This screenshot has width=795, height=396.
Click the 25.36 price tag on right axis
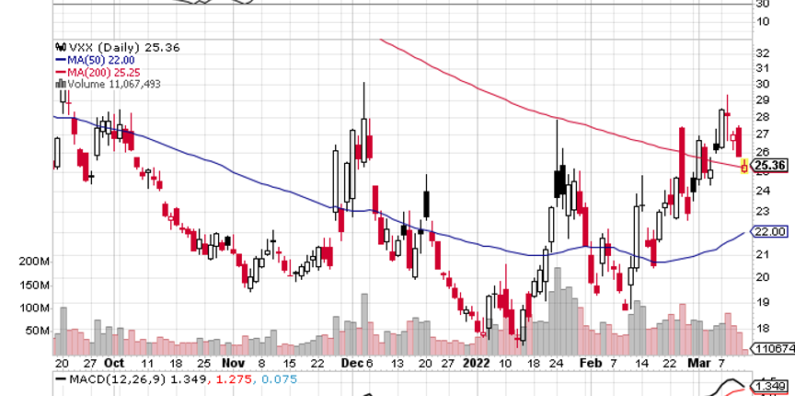pyautogui.click(x=772, y=166)
